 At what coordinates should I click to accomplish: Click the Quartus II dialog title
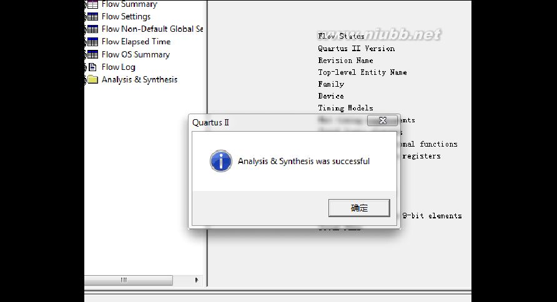point(210,123)
